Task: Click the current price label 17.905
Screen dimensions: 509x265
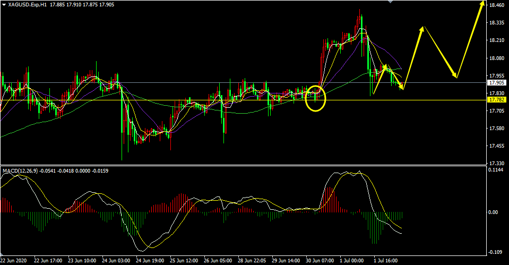Action: [x=497, y=83]
